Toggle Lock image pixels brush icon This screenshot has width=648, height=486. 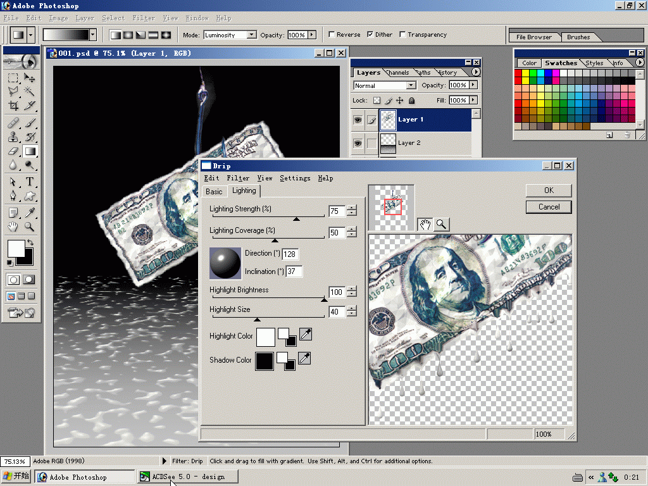(x=389, y=101)
